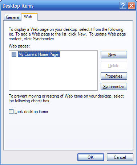Click the question mark Help button
137x165 pixels.
(x=123, y=6)
